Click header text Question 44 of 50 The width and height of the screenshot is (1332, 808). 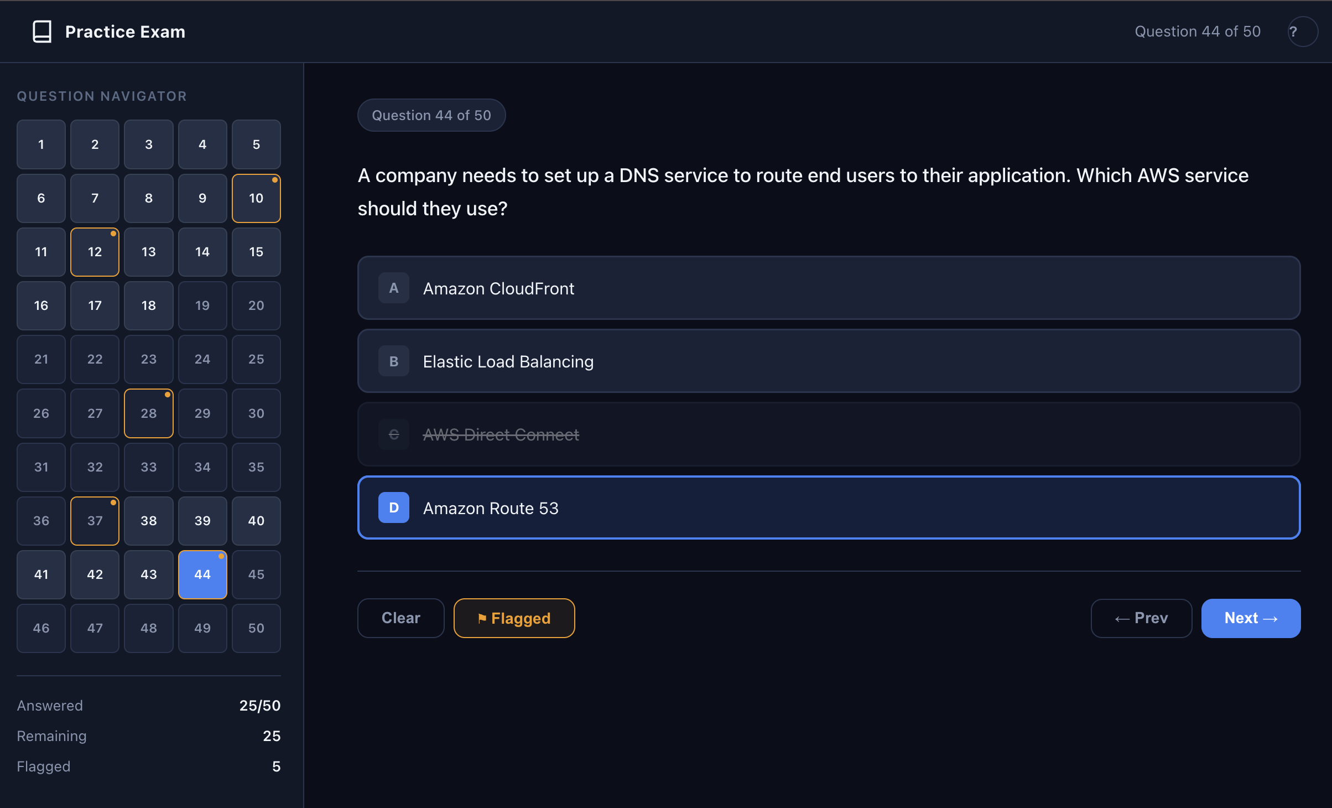click(x=1198, y=32)
